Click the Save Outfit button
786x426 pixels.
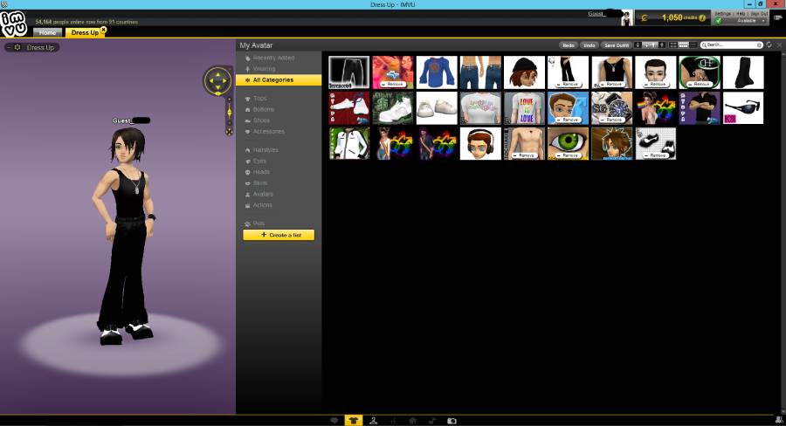point(616,45)
